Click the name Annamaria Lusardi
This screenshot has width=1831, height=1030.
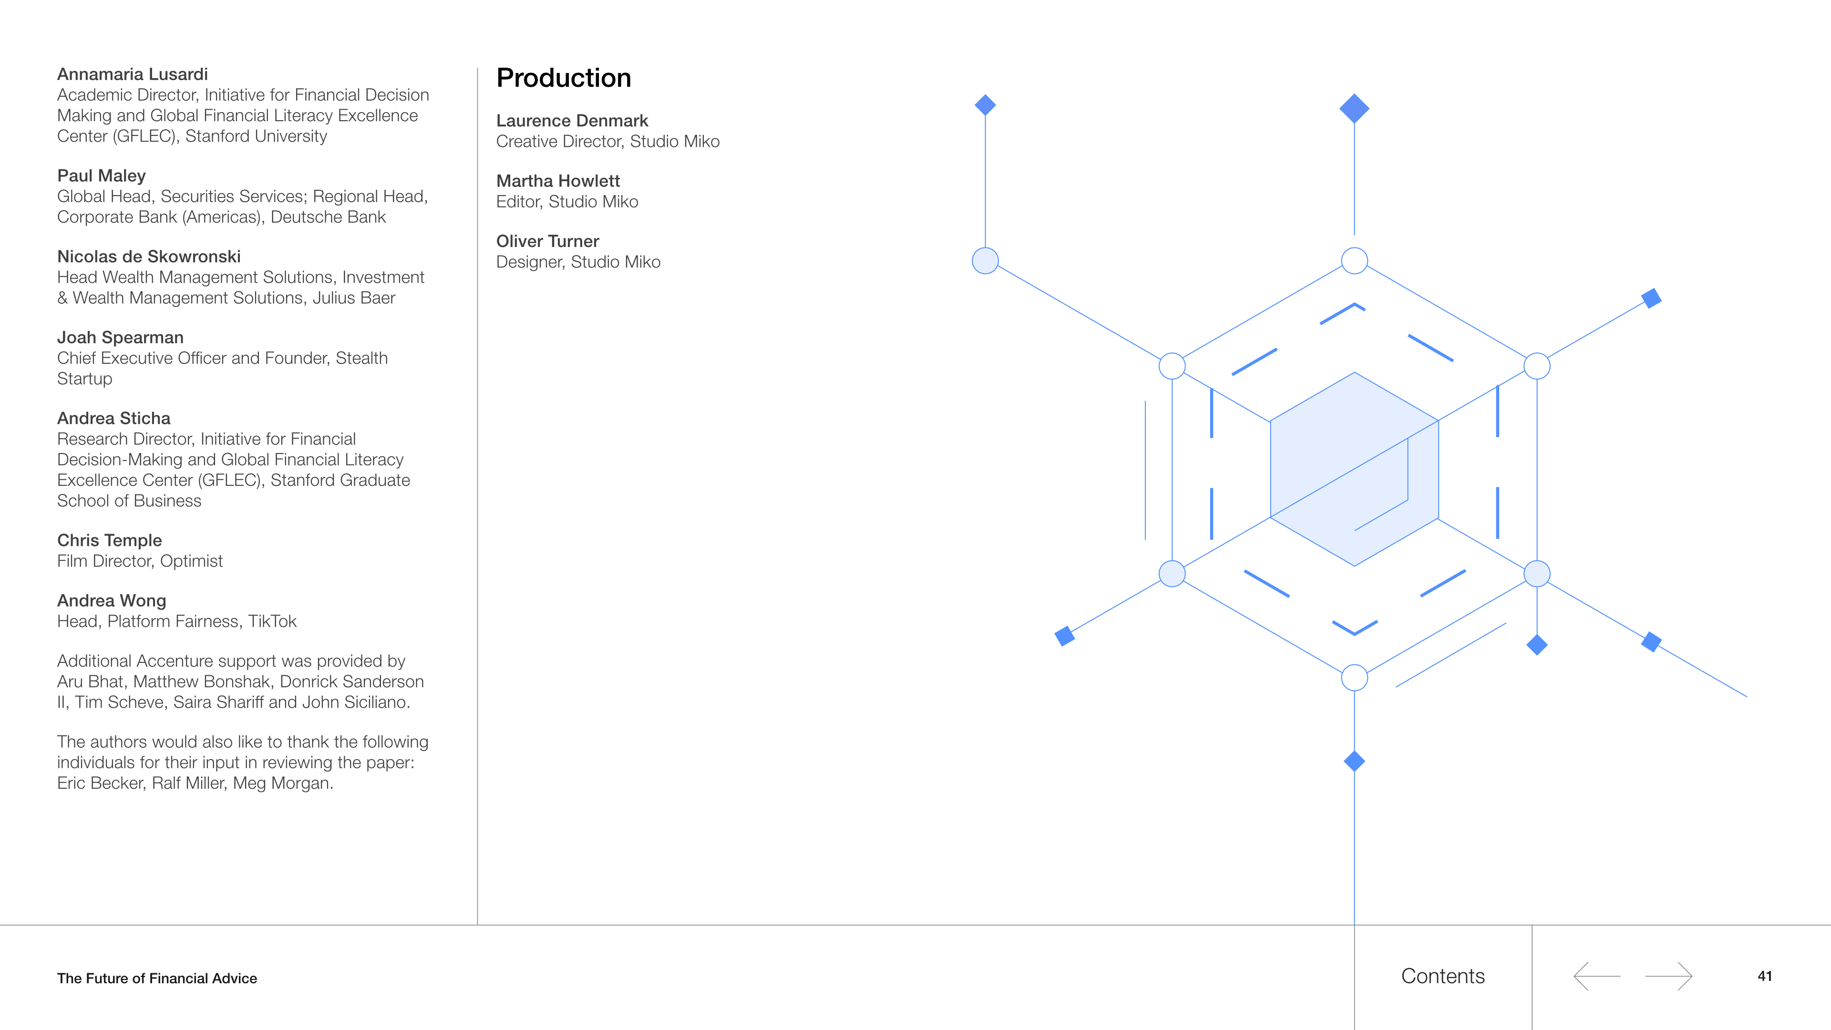coord(132,75)
